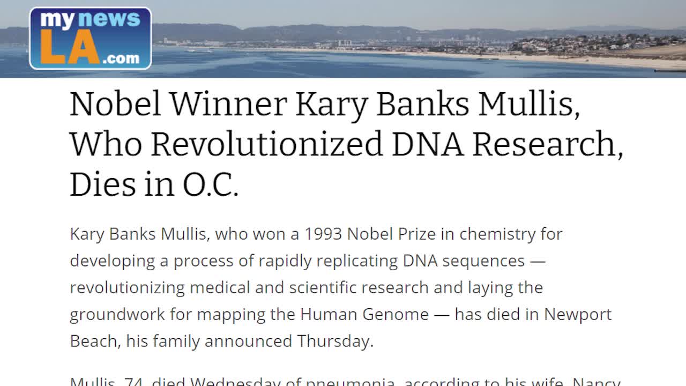Image resolution: width=686 pixels, height=386 pixels.
Task: Click the "my news" text in logo
Action: [90, 20]
